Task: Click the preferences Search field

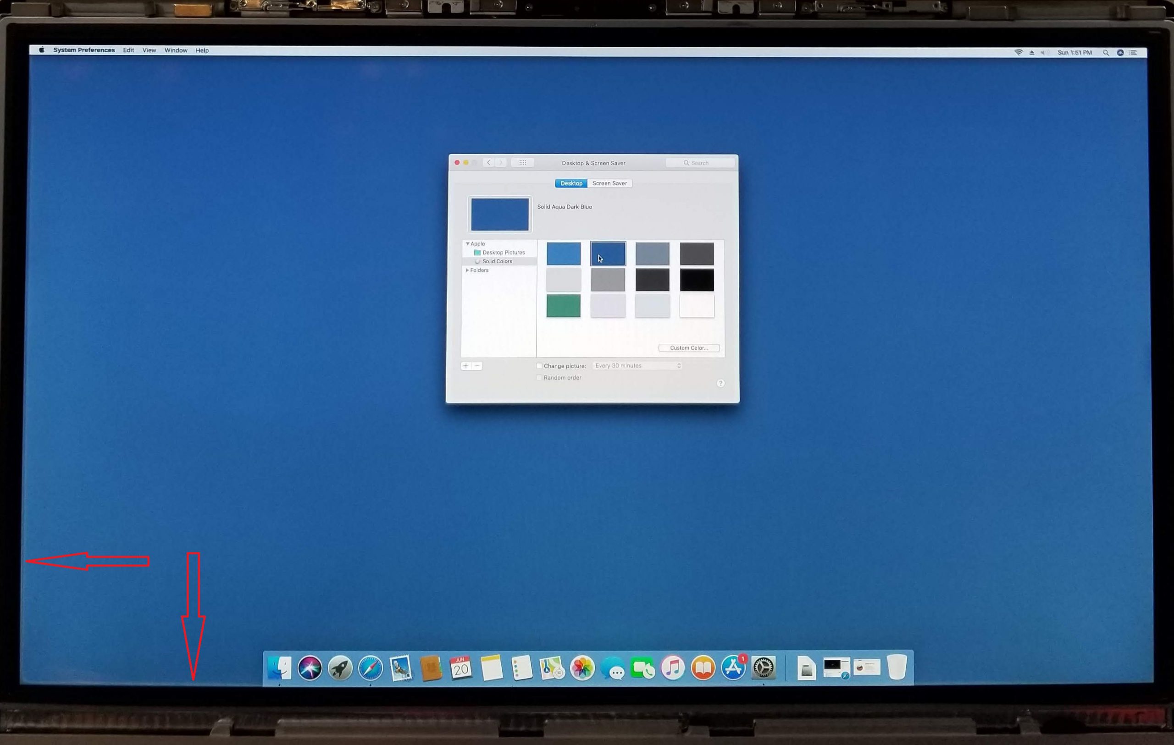Action: (700, 163)
